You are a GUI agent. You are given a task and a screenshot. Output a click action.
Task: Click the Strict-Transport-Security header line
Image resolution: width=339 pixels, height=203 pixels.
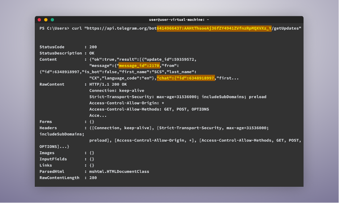[x=178, y=97]
